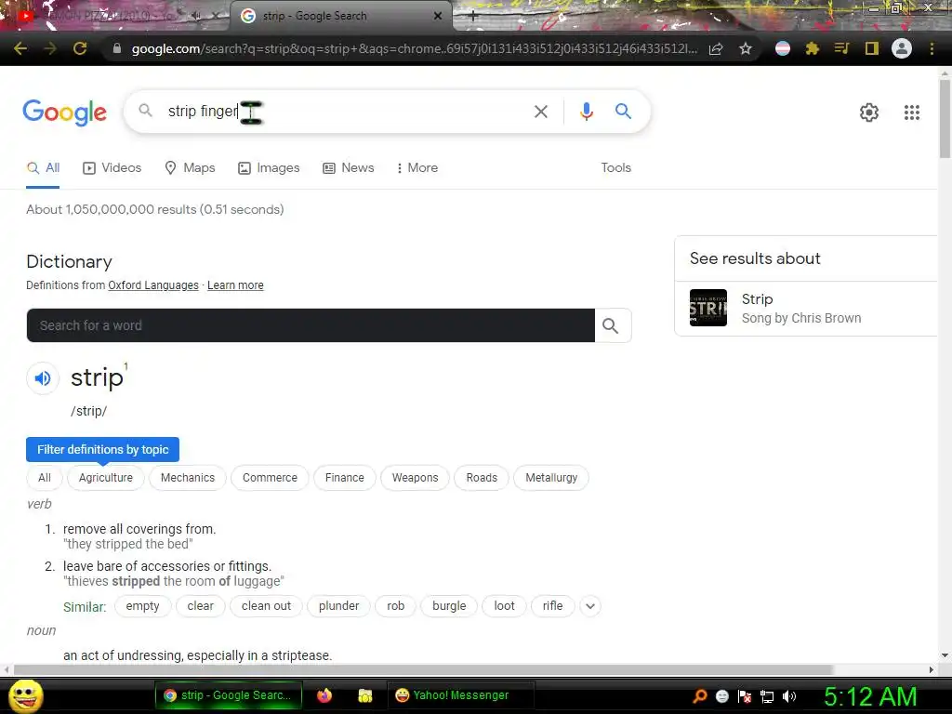Screen dimensions: 952x714
Task: Go back with the browser back arrow
Action: coord(20,48)
